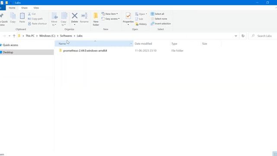Open the Delete dropdown arrow
This screenshot has width=277, height=156.
pos(74,25)
